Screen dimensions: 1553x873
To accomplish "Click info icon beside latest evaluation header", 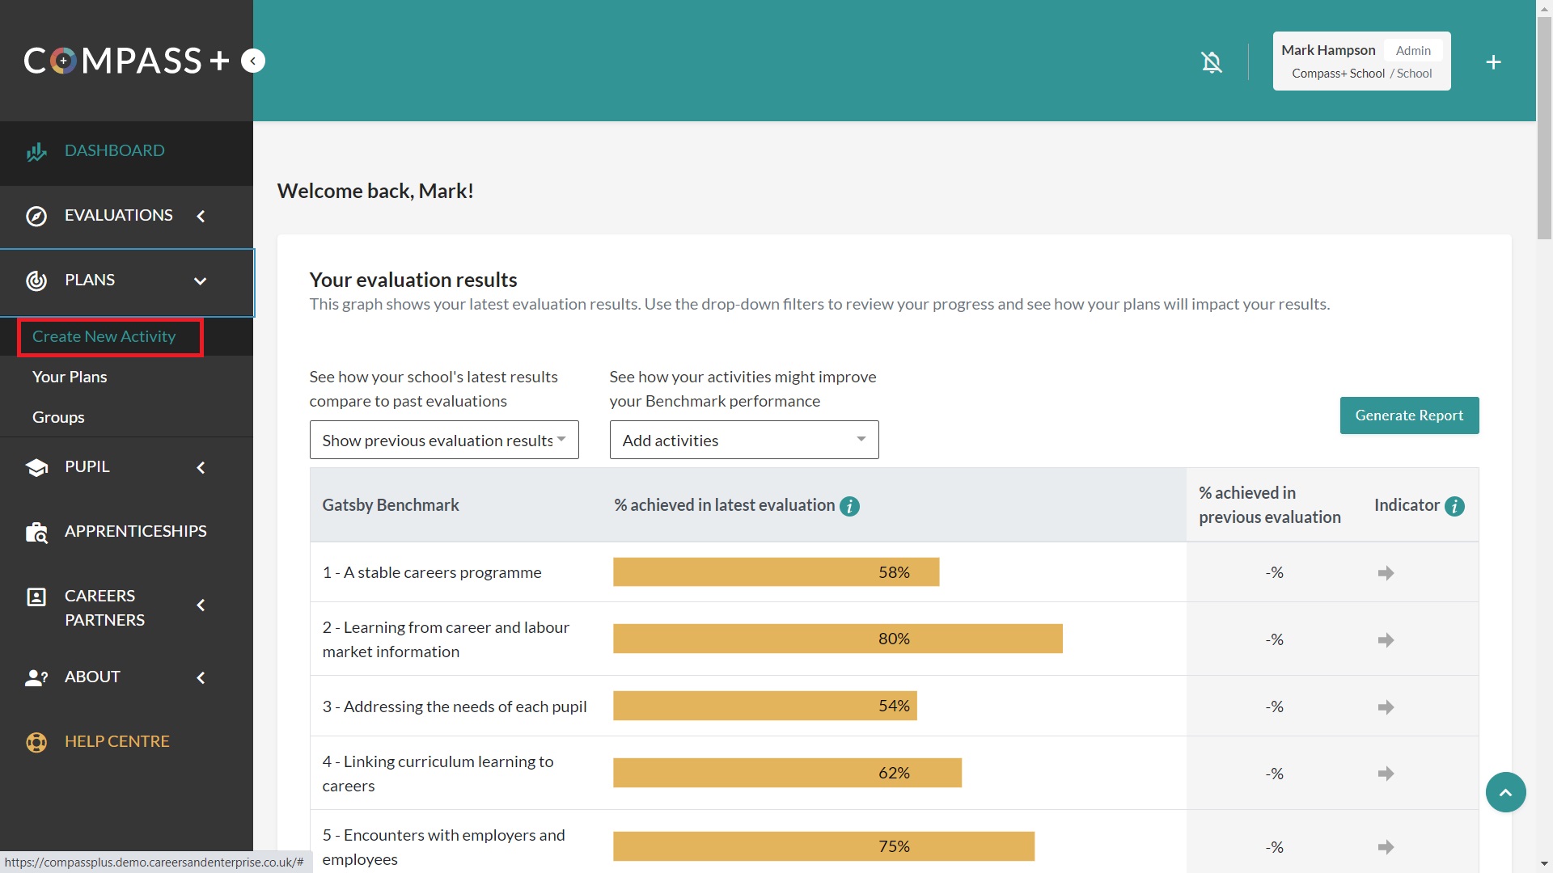I will coord(849,506).
